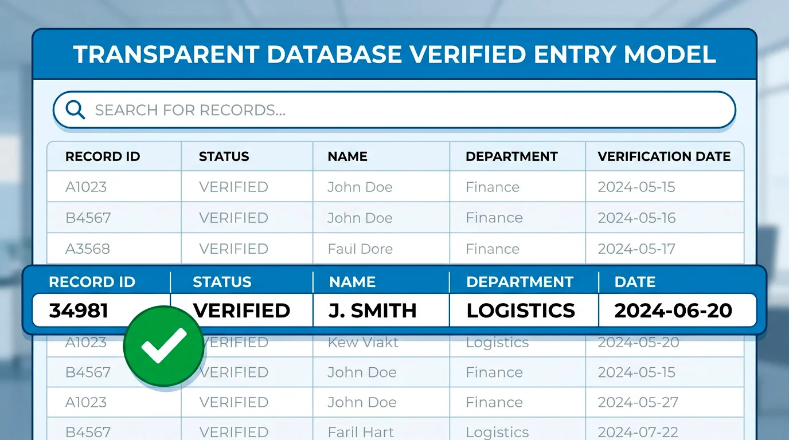
Task: Click the name Faul Dore
Action: click(x=360, y=249)
